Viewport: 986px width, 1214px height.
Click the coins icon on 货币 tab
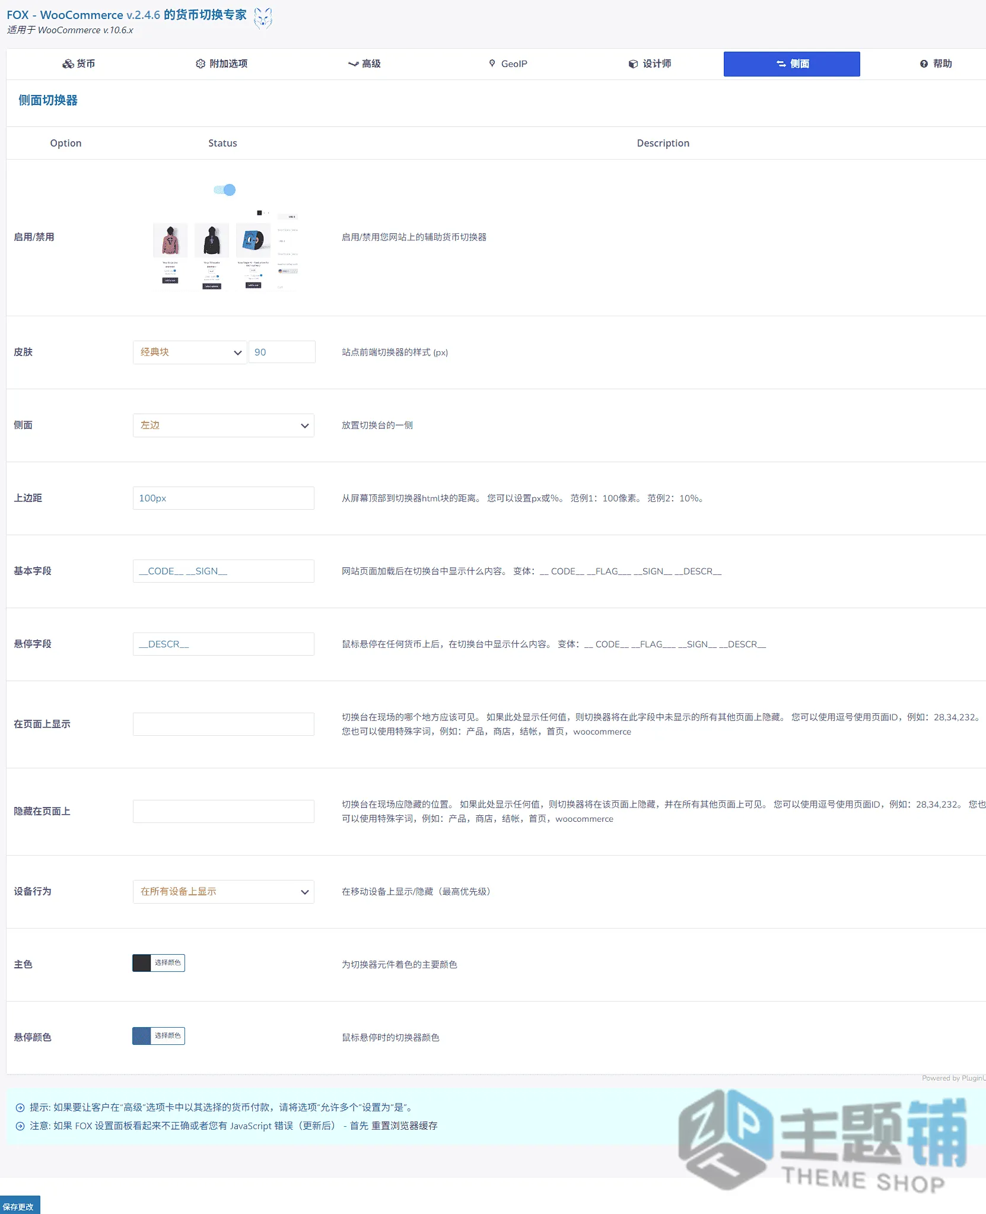click(68, 64)
